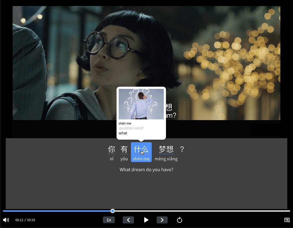Select the word 你 in the subtitle
This screenshot has width=293, height=228.
(111, 149)
